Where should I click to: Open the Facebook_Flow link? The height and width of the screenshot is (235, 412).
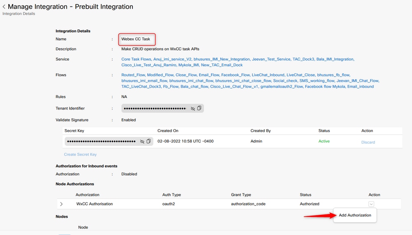235,75
